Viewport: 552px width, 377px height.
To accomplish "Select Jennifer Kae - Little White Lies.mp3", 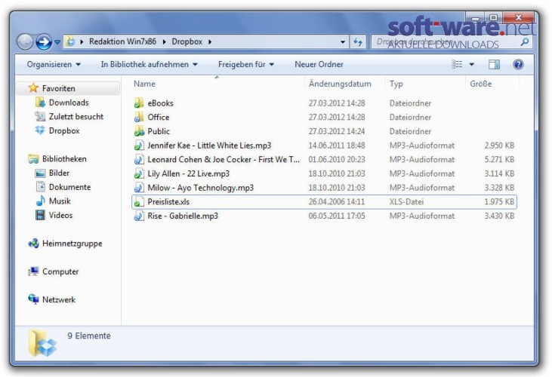I will (x=209, y=145).
